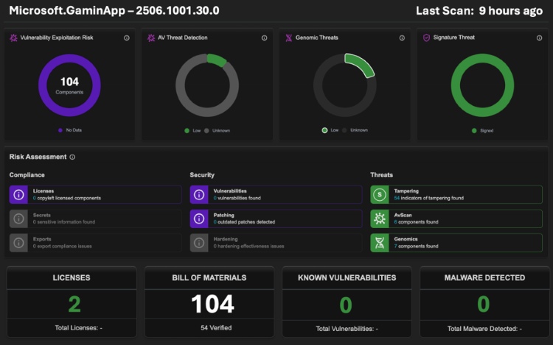
Task: Click the '104 Components' donut center label
Action: coord(69,86)
